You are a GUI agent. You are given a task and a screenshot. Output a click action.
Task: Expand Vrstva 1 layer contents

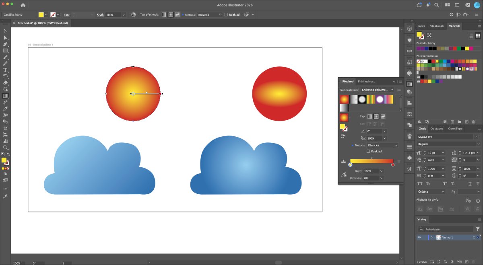pos(431,237)
